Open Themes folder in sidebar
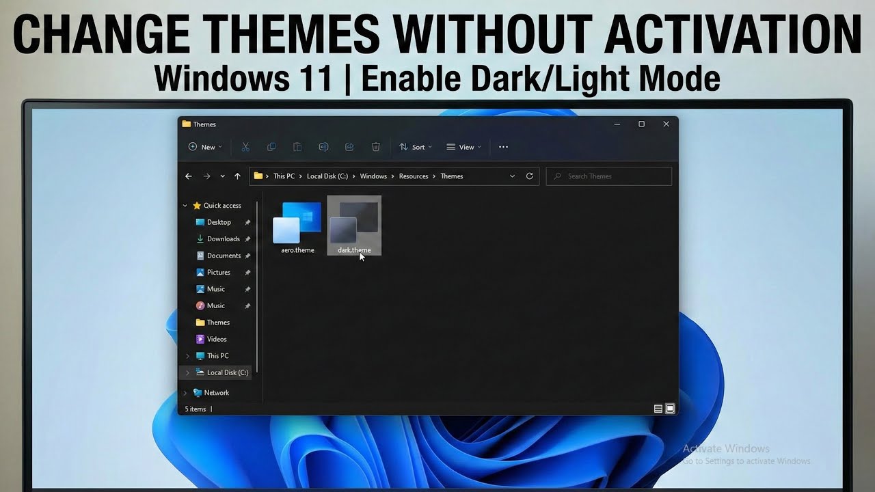This screenshot has height=492, width=875. [213, 323]
